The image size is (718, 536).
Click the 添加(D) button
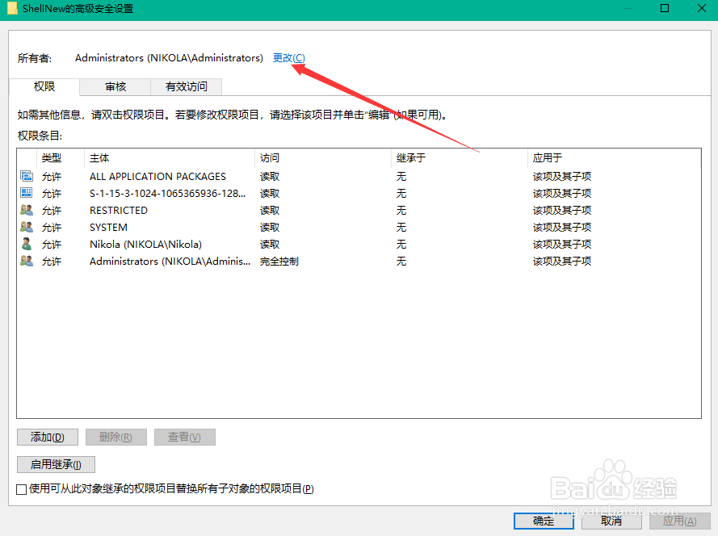(x=48, y=438)
